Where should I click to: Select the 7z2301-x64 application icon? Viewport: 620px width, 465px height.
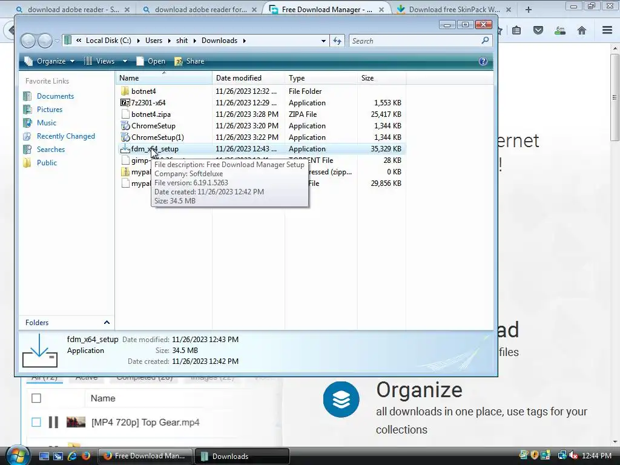tap(125, 103)
